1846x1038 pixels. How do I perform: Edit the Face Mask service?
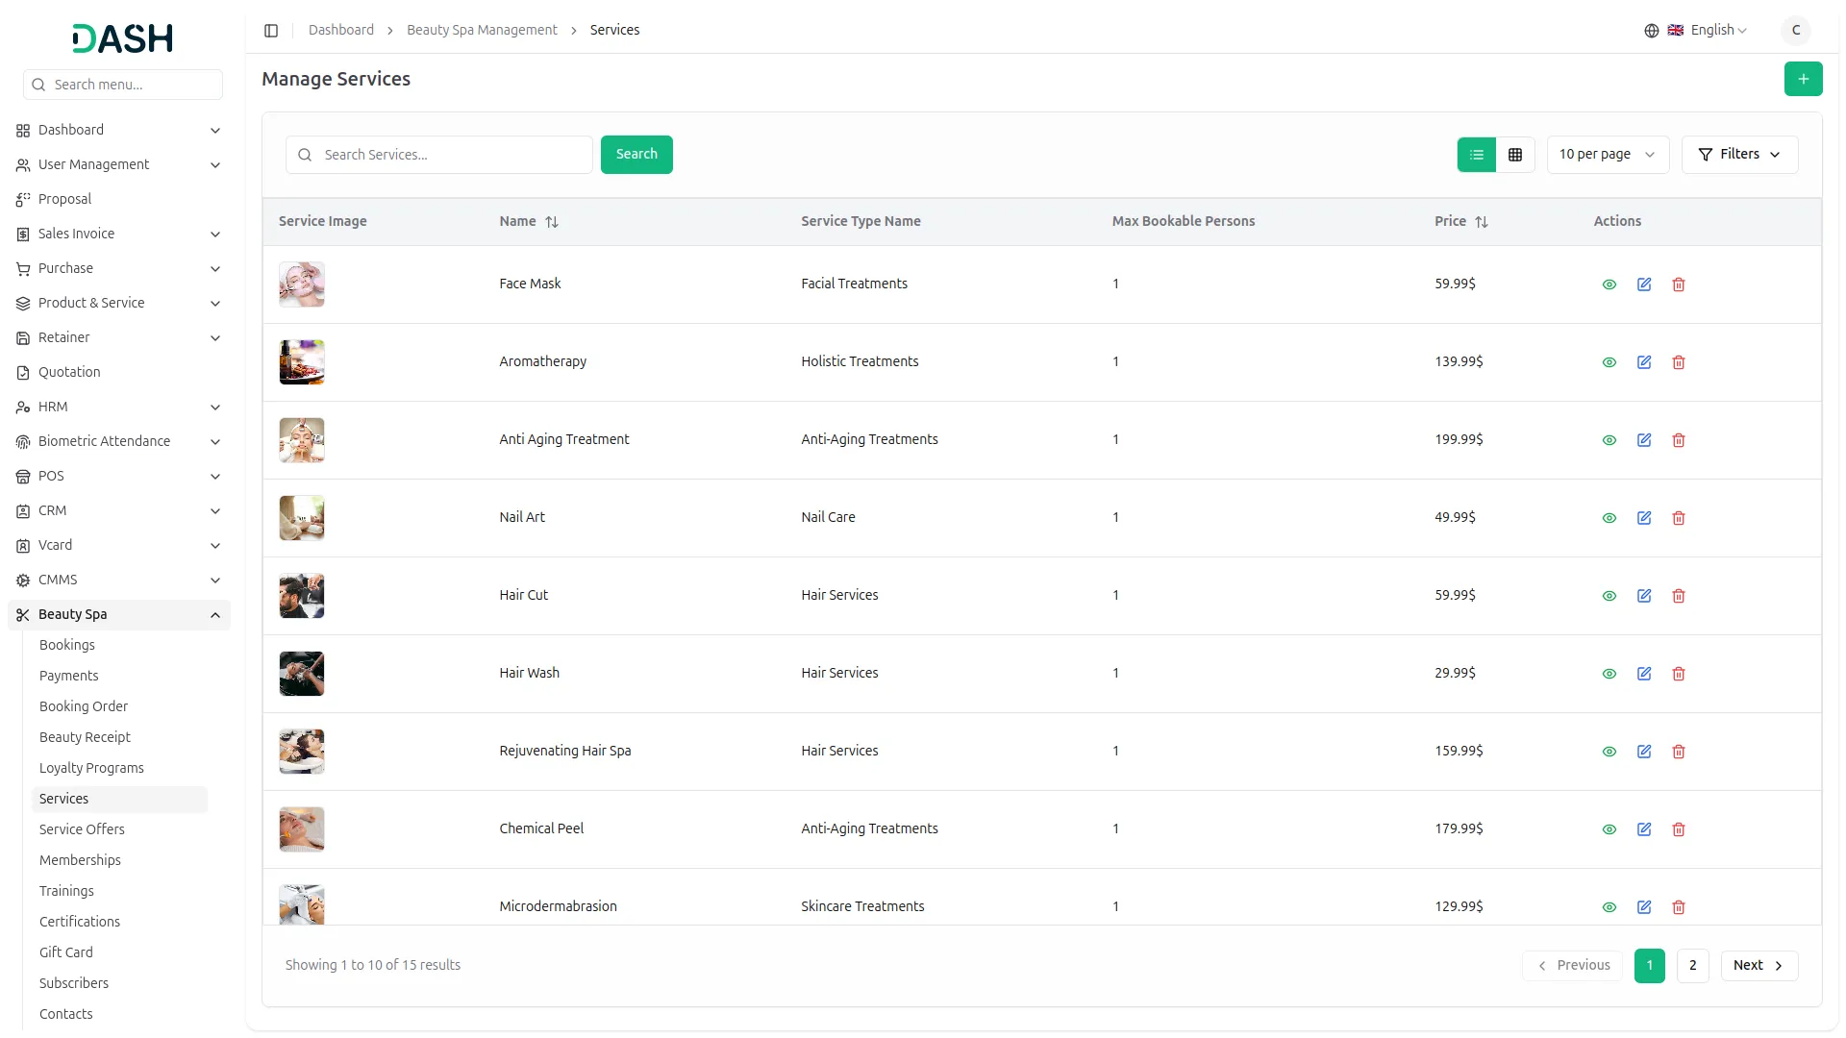(1644, 284)
